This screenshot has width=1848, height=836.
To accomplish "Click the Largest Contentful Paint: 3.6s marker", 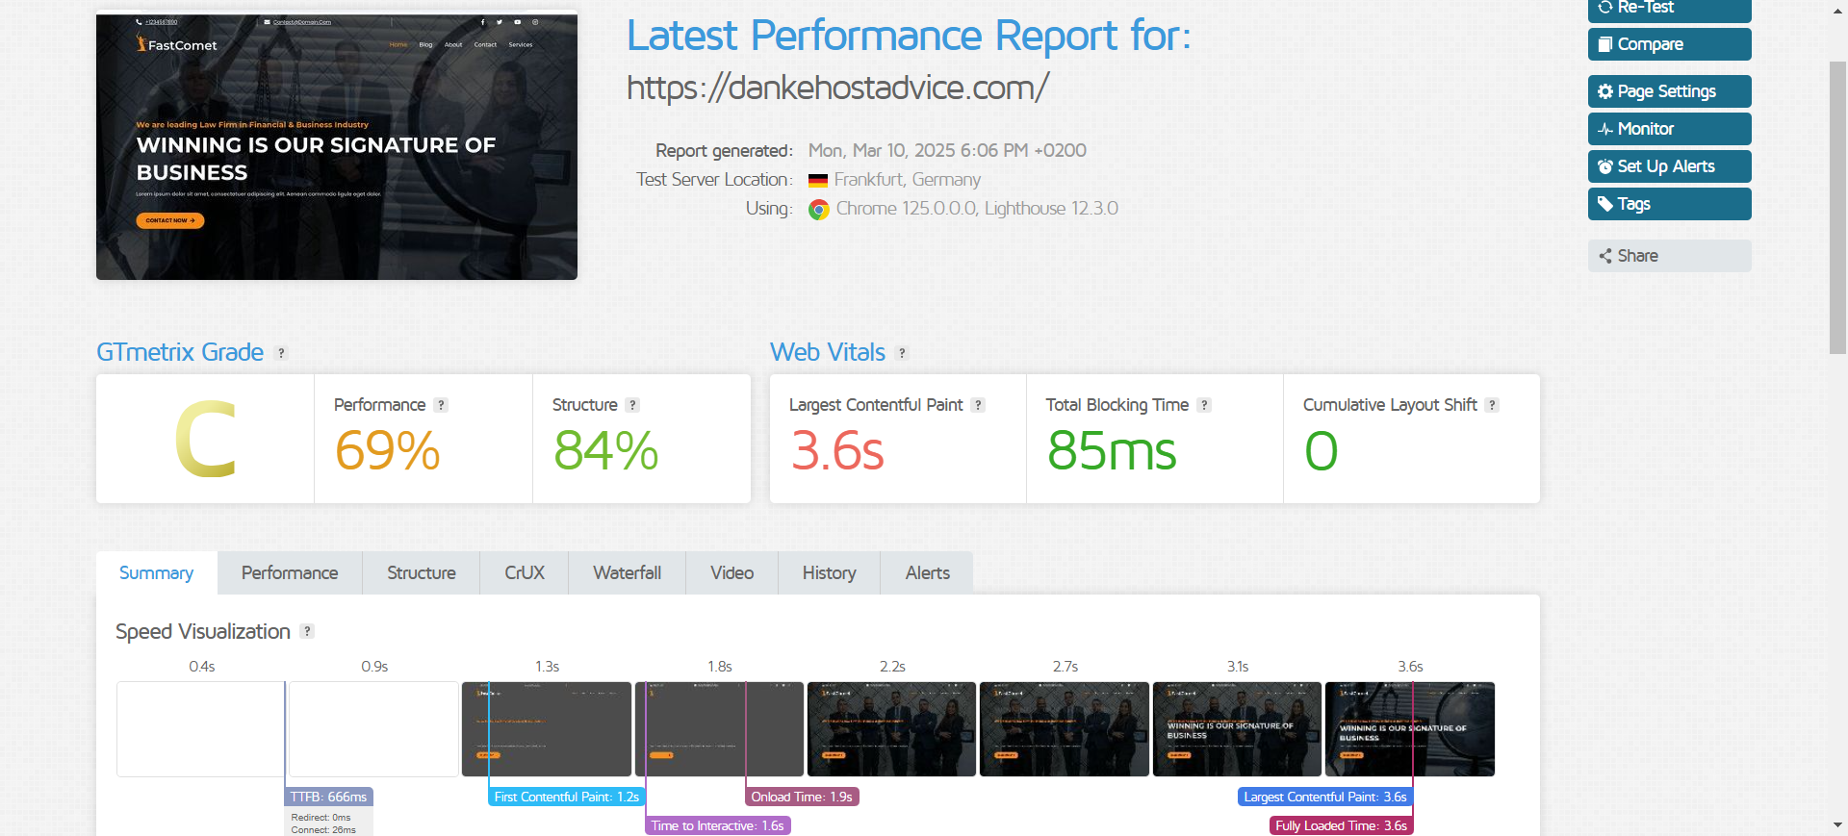I will 1324,798.
